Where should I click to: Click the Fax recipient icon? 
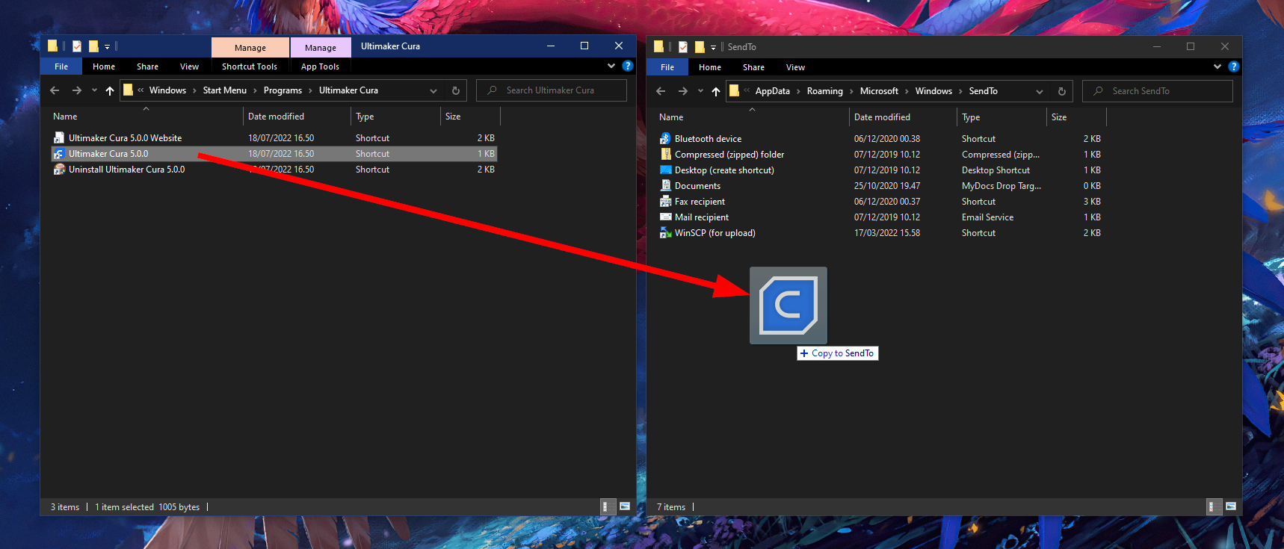pyautogui.click(x=665, y=202)
